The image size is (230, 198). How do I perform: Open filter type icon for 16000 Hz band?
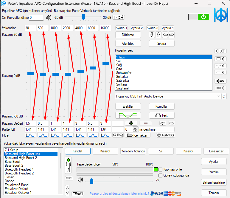[x=105, y=135]
